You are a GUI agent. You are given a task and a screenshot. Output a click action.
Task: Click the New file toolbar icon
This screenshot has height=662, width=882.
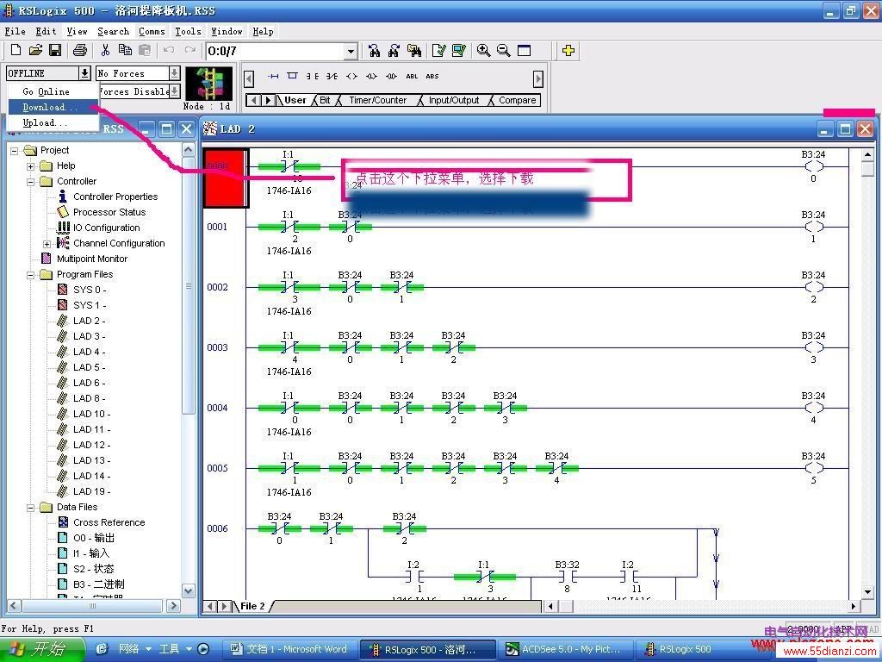tap(16, 50)
